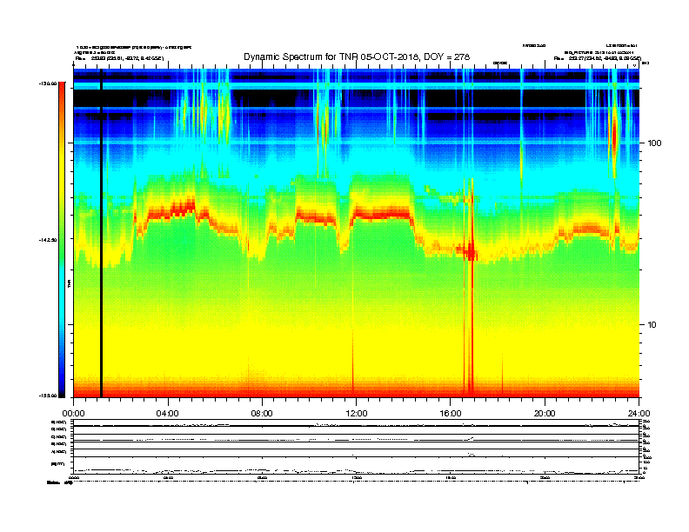The image size is (689, 532).
Task: Click the "16:00" time axis label
Action: tap(451, 414)
